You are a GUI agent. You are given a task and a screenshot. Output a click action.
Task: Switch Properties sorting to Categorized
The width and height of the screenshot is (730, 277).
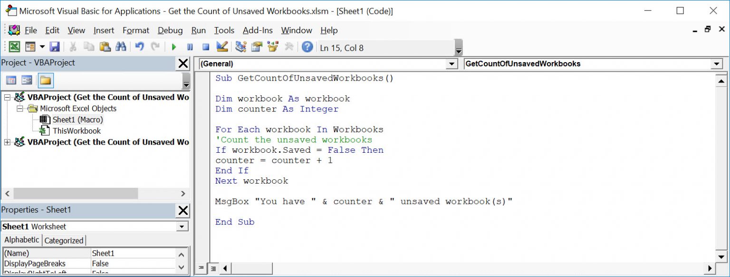64,240
